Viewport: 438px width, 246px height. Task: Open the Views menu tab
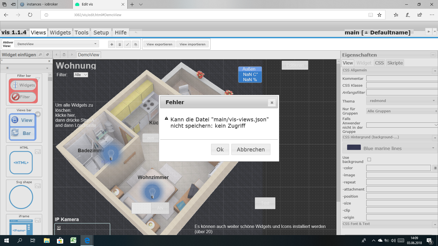(38, 33)
